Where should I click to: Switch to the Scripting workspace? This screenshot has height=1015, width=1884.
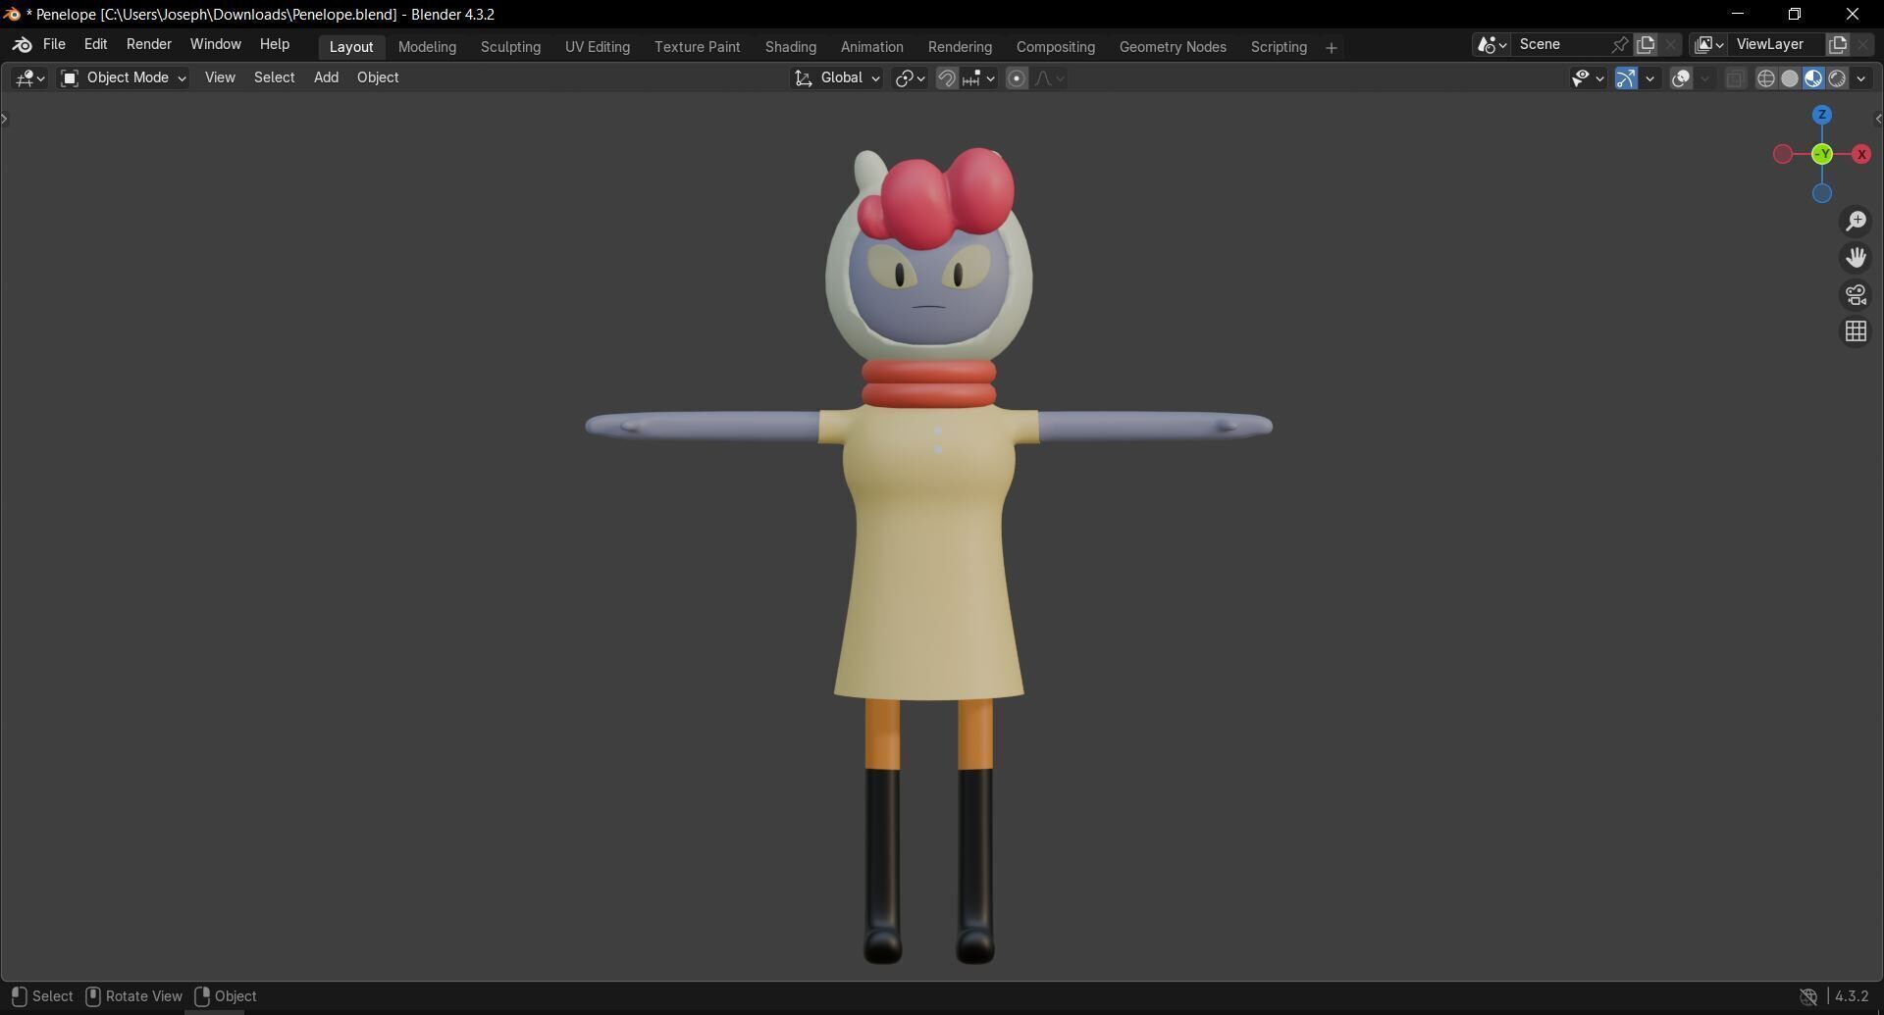tap(1279, 48)
